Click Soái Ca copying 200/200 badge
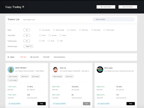The height and width of the screenshot is (108, 144). 59,104
